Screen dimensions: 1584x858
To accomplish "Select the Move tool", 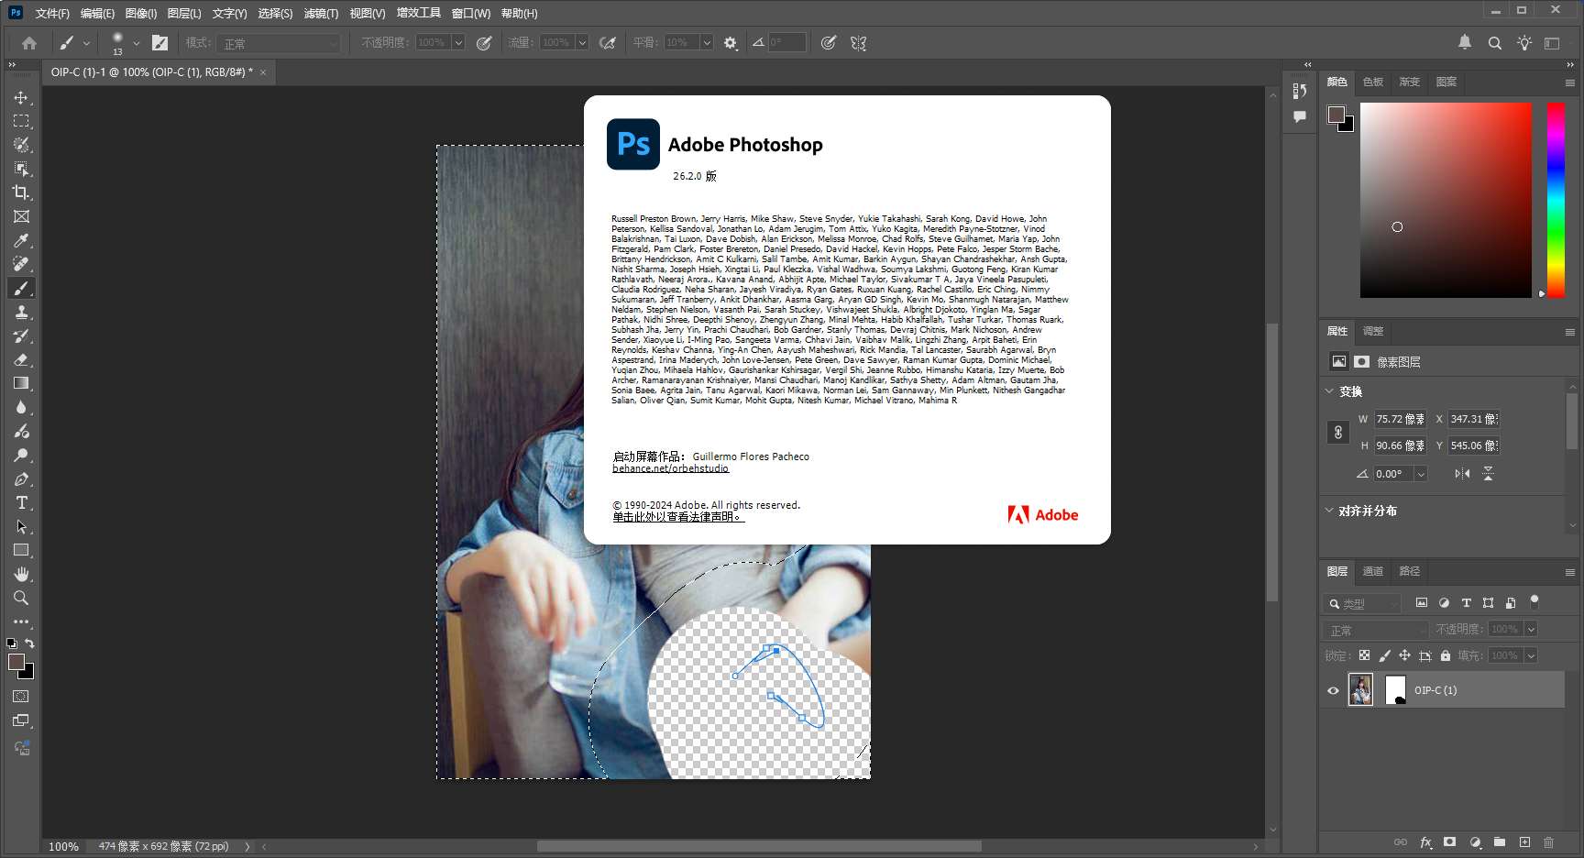I will coord(21,97).
